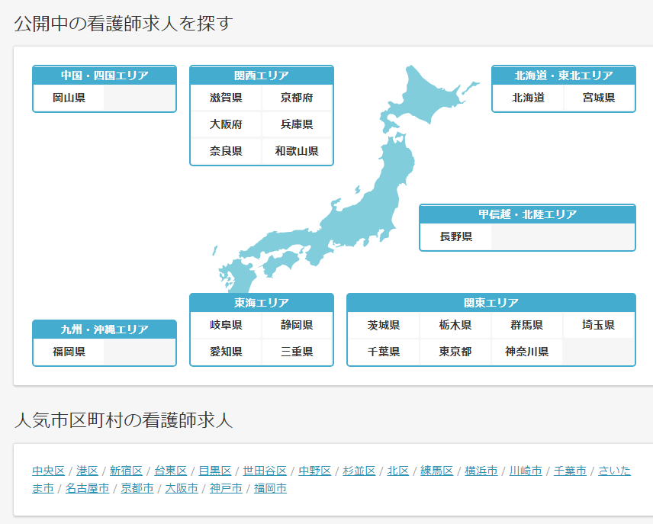Open 静岡県 prefecture listing
Image resolution: width=653 pixels, height=524 pixels.
click(x=297, y=325)
